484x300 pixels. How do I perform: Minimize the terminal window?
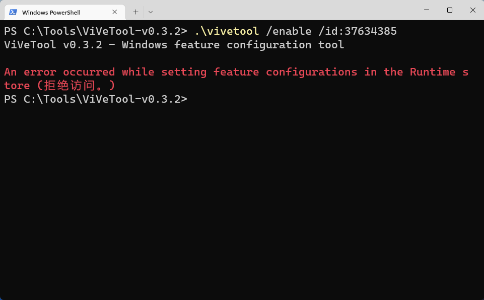click(427, 10)
